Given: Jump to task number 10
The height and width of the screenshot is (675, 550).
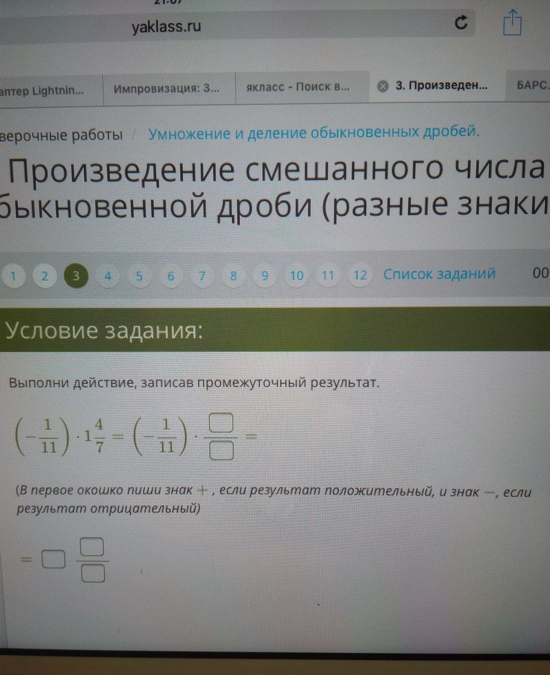Looking at the screenshot, I should click(x=297, y=275).
